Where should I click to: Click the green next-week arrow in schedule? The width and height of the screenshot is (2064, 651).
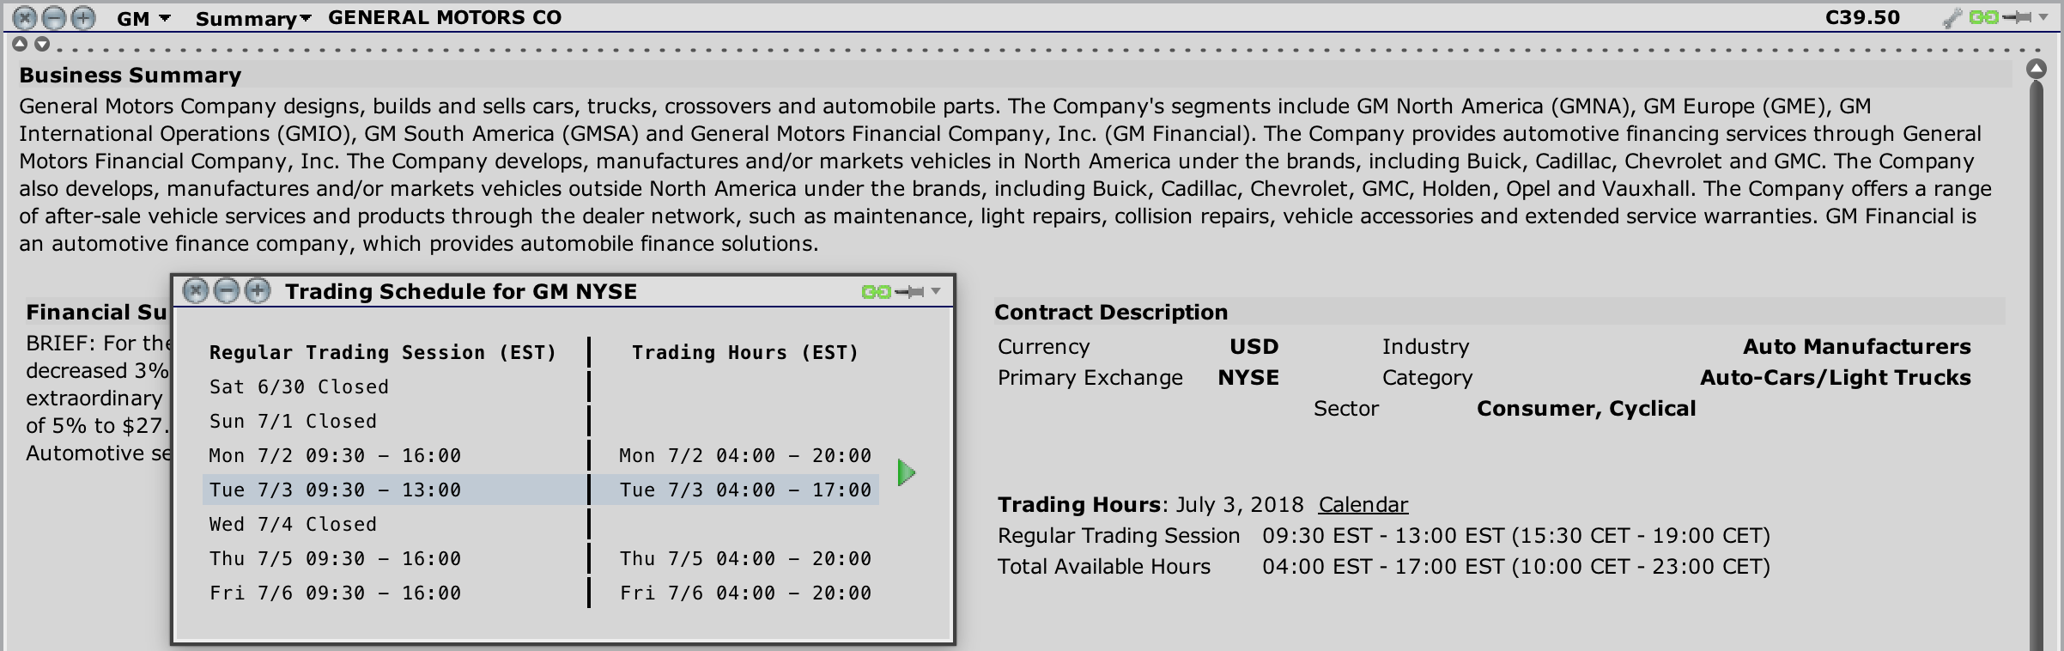coord(906,472)
